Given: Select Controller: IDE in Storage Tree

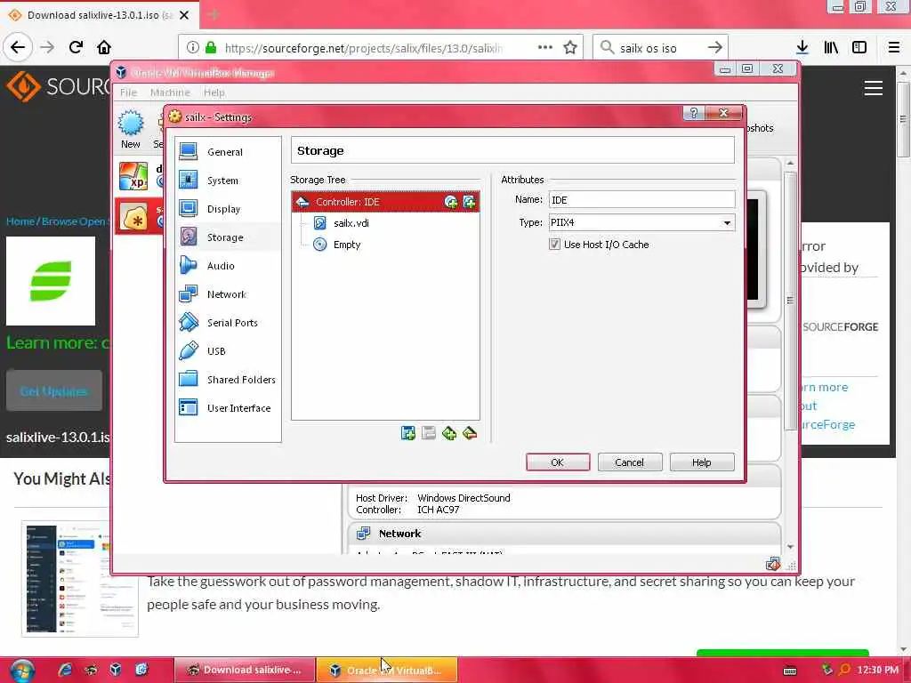Looking at the screenshot, I should (385, 202).
